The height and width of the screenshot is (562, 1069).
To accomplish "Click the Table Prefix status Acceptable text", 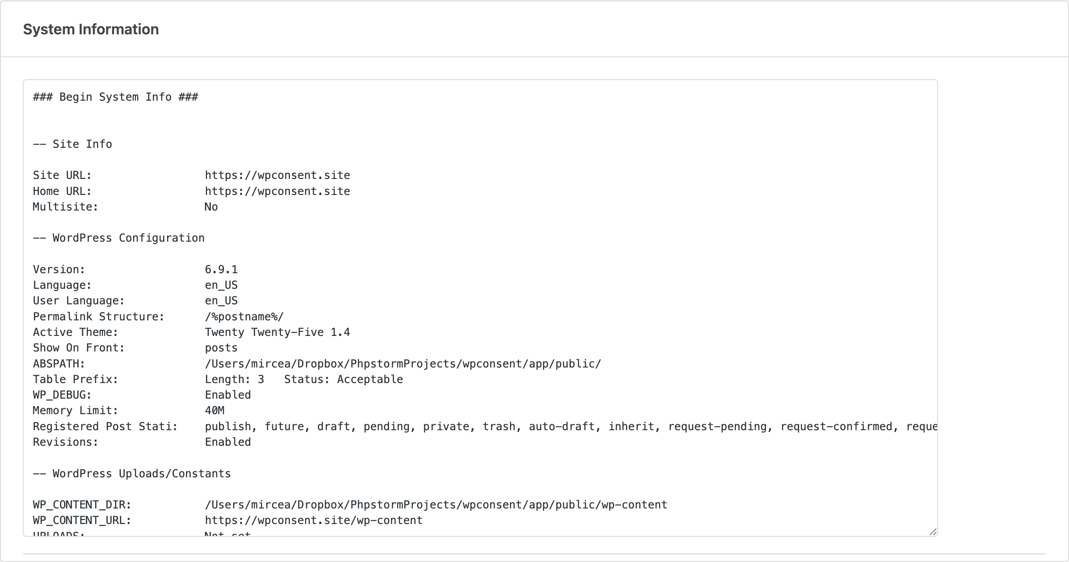I will [370, 379].
